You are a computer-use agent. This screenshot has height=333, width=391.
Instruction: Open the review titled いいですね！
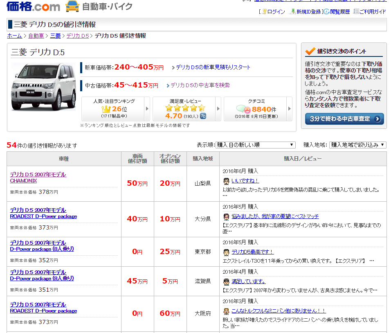[x=245, y=181]
